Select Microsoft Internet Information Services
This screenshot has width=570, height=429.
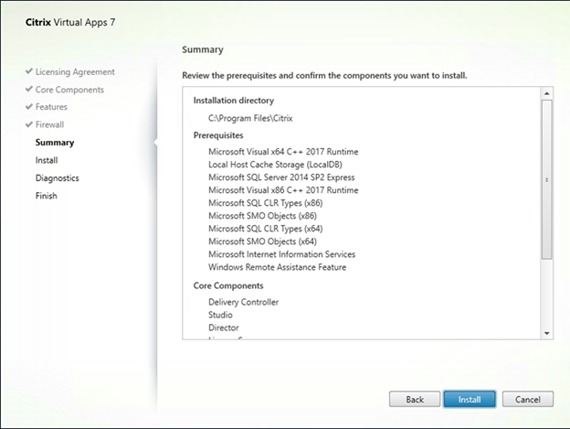tap(281, 254)
